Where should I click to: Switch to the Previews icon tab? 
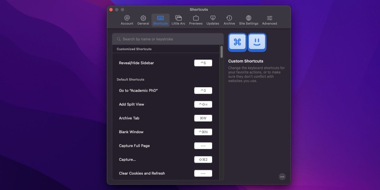pyautogui.click(x=196, y=18)
